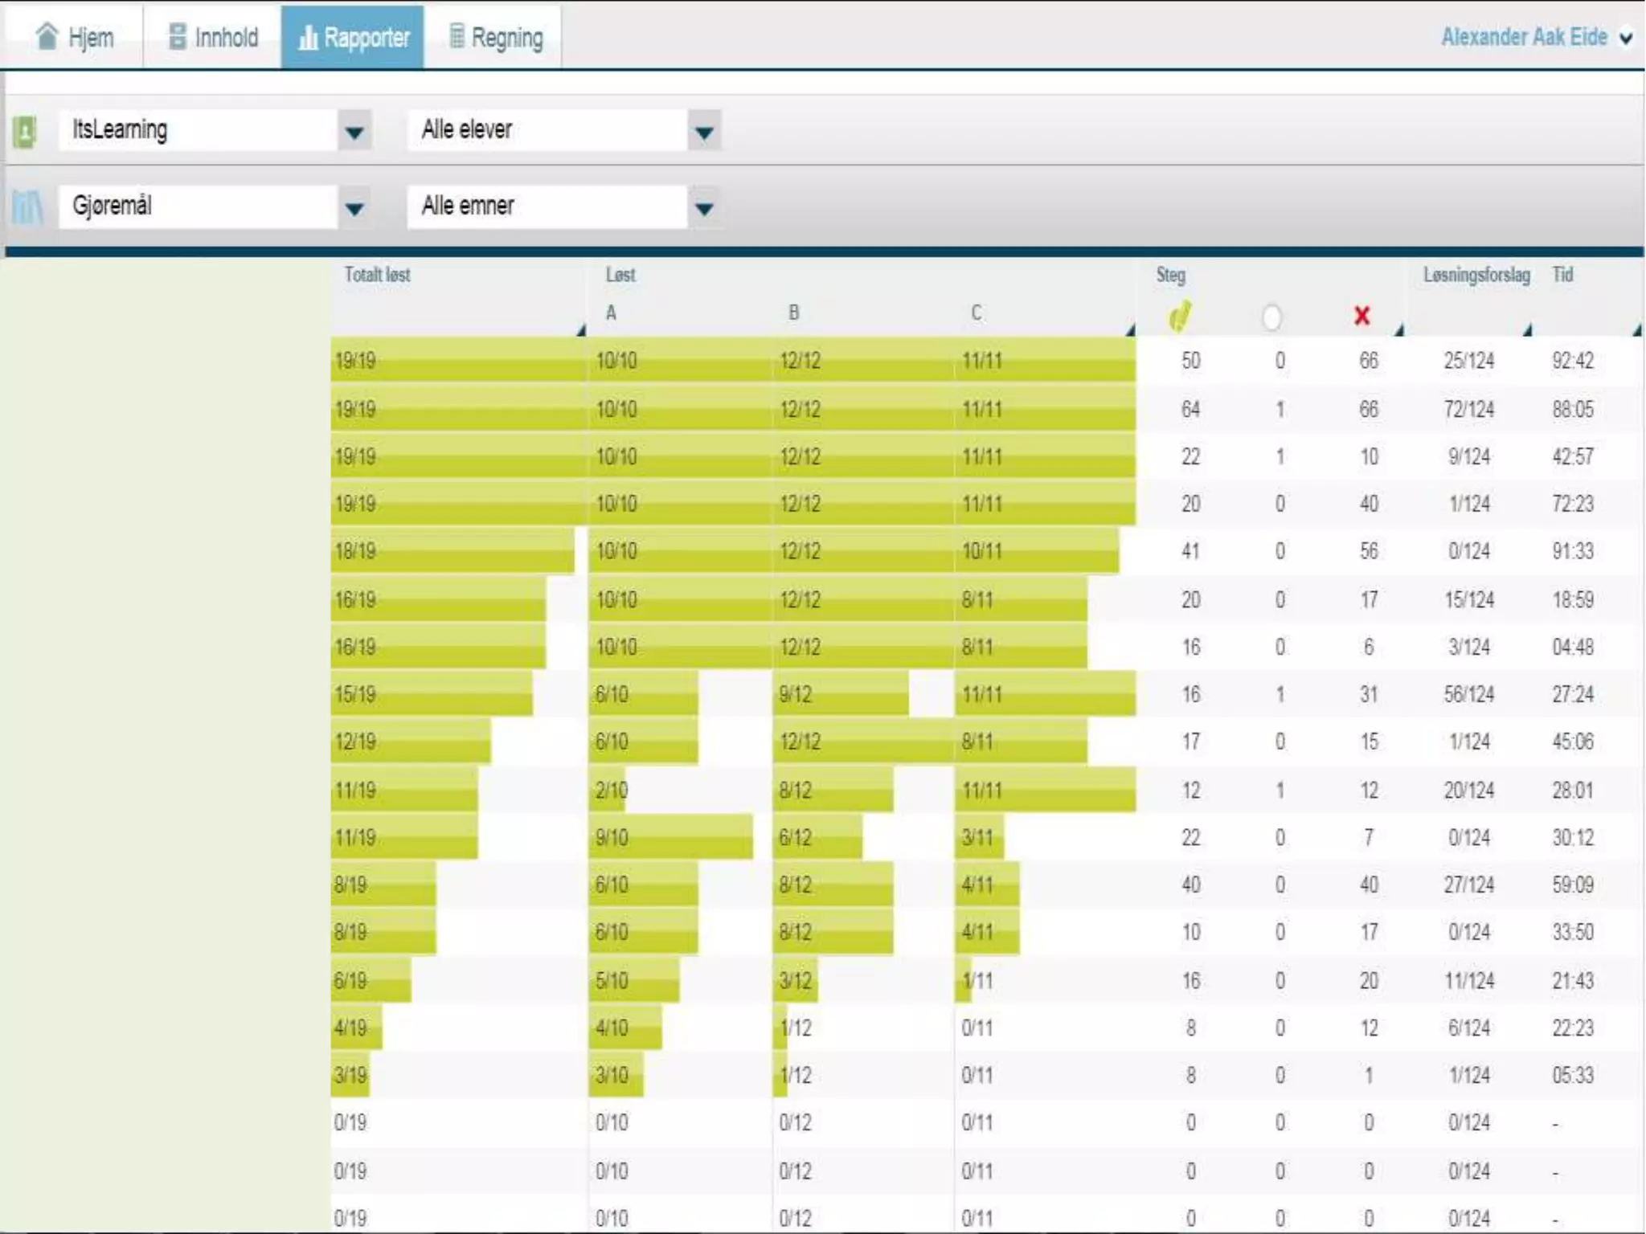The width and height of the screenshot is (1646, 1234).
Task: Click the 9/10 progress bar in column A
Action: (670, 837)
